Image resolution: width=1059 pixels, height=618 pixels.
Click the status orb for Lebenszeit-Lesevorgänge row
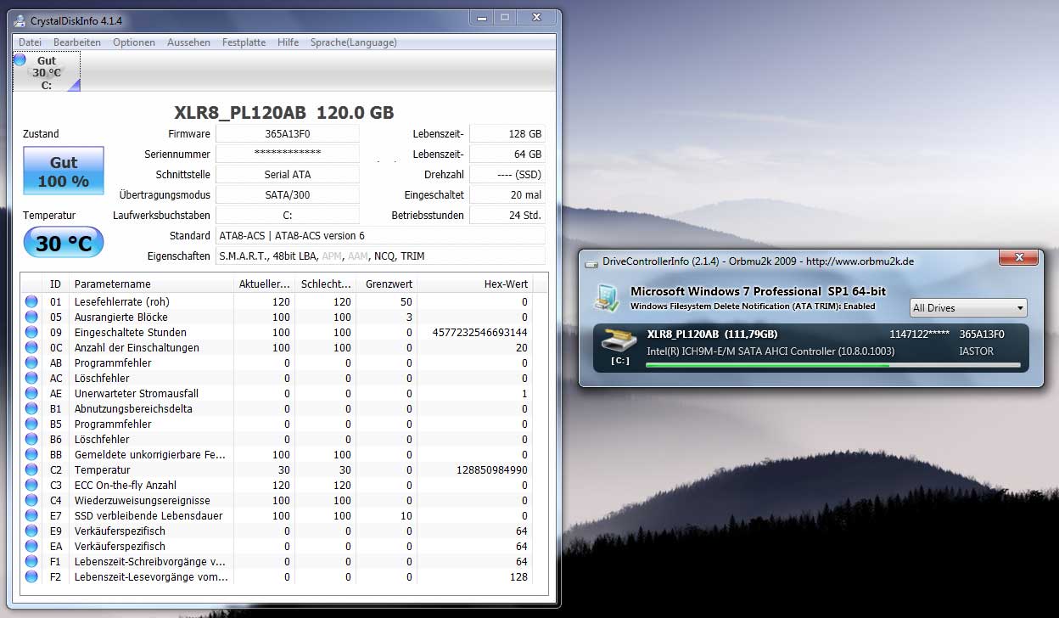pos(31,576)
